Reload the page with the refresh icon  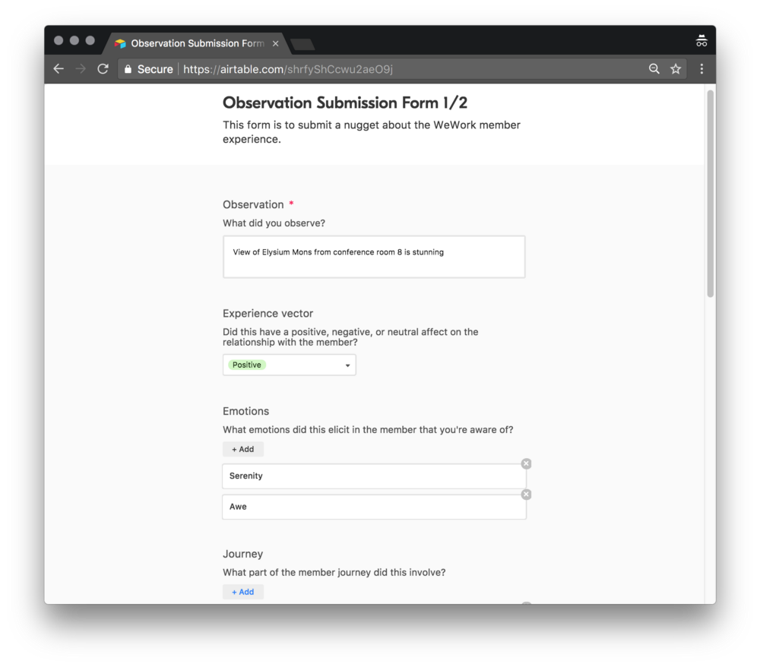pos(103,68)
